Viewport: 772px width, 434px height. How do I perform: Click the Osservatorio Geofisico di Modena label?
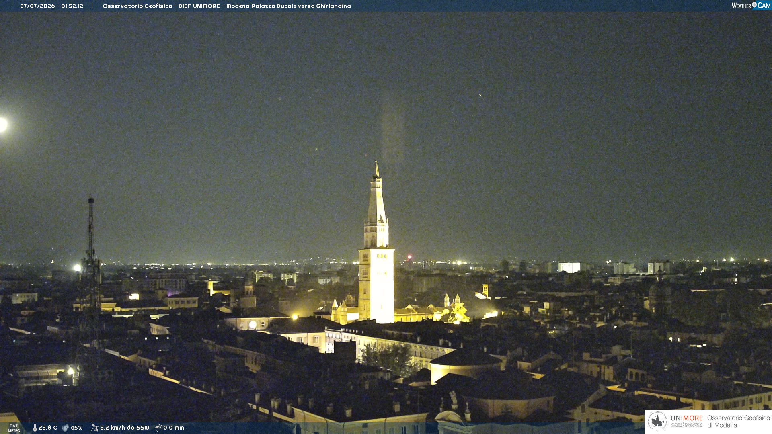[739, 422]
